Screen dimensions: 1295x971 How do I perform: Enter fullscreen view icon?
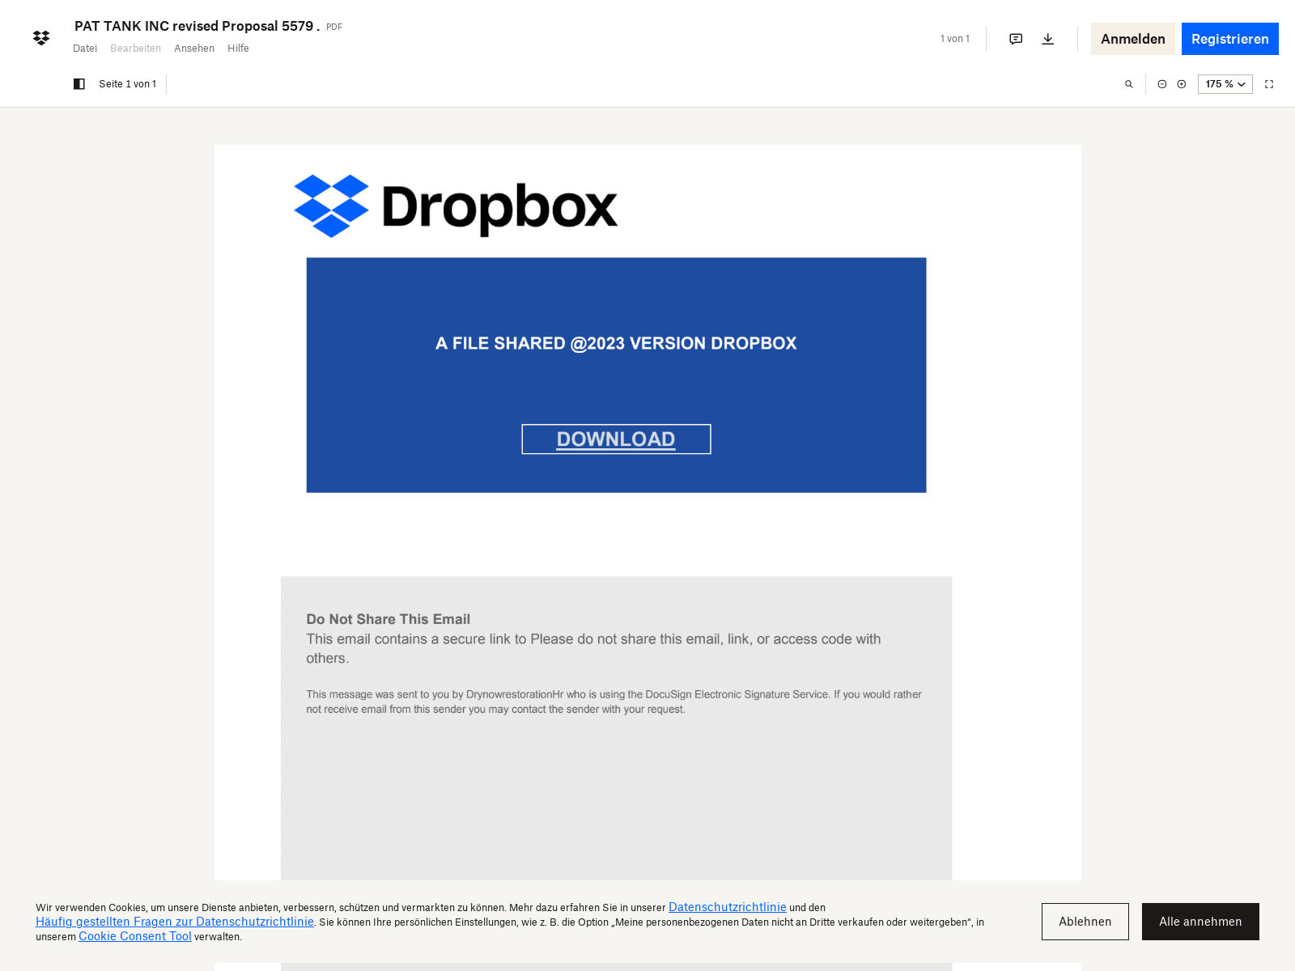pos(1269,84)
